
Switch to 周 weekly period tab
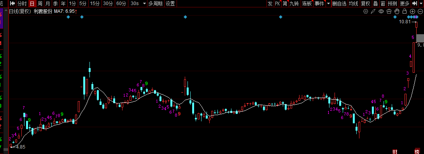point(40,3)
